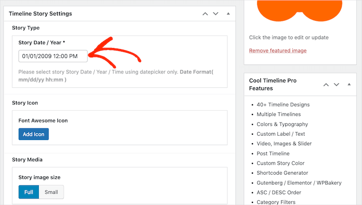Click the 'Cool Timeline Pro Features' panel title
This screenshot has height=205, width=362.
click(273, 85)
